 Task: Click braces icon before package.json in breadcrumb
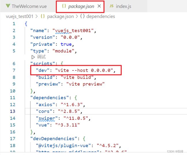point(43,16)
